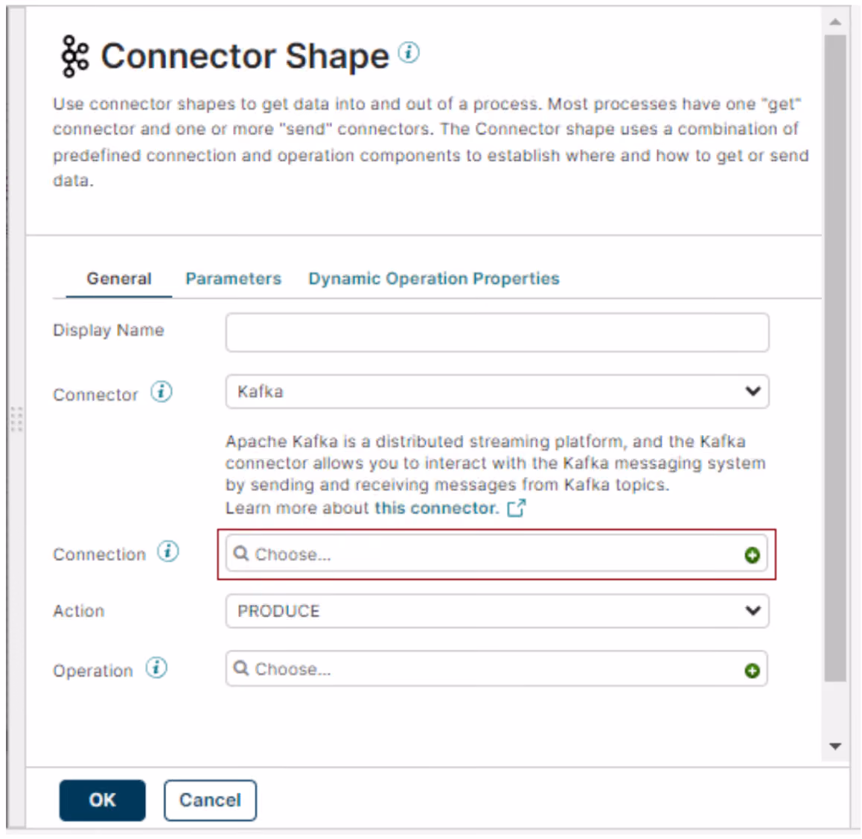
Task: Click search magnifier in Operation field
Action: coord(240,668)
